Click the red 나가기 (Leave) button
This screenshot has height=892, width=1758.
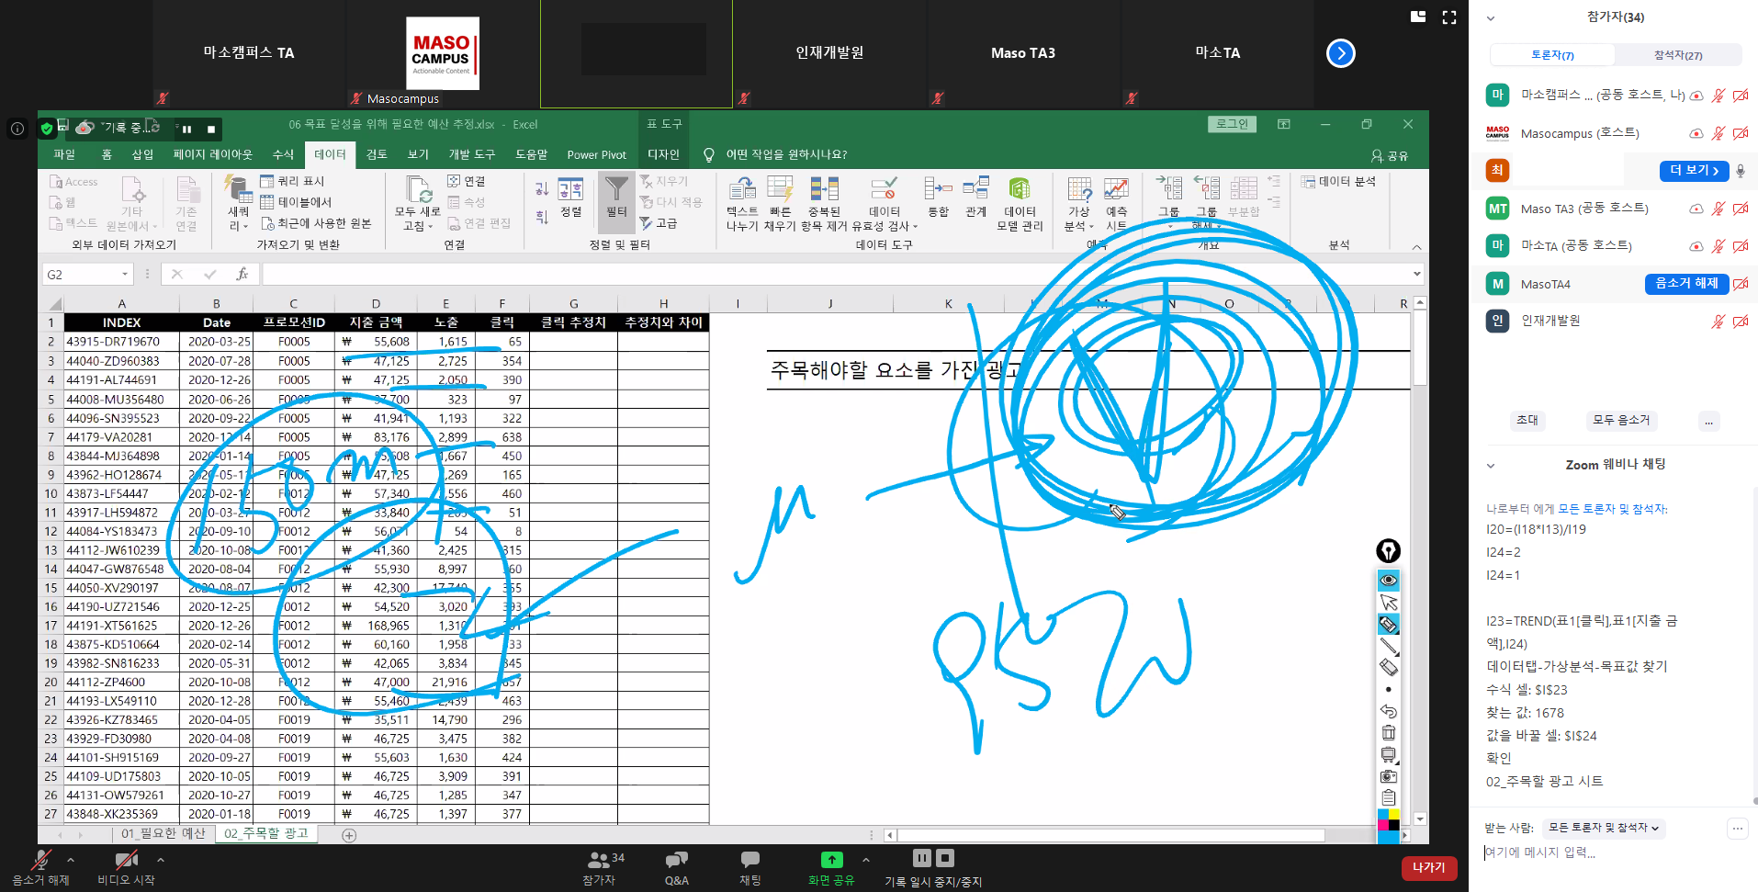pos(1428,867)
